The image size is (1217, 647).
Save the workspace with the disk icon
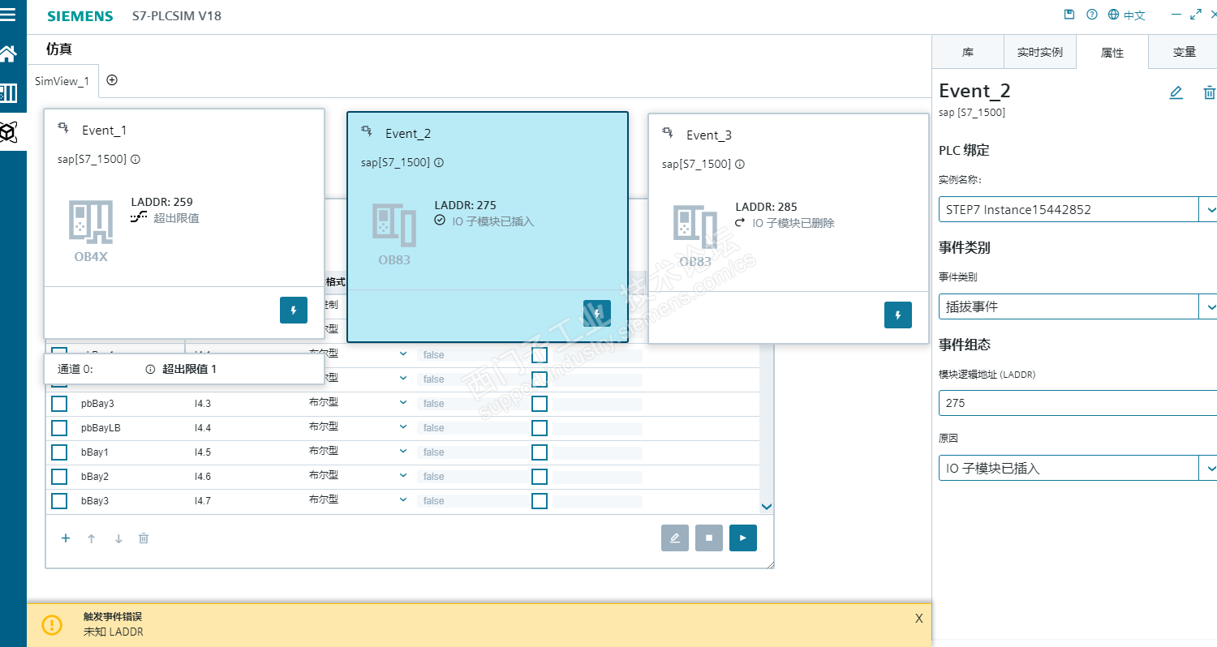point(1069,15)
